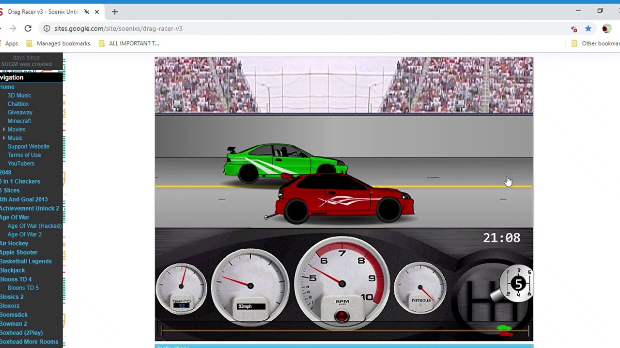Image resolution: width=620 pixels, height=348 pixels.
Task: Open the Boxhead More Rooms link
Action: [29, 342]
